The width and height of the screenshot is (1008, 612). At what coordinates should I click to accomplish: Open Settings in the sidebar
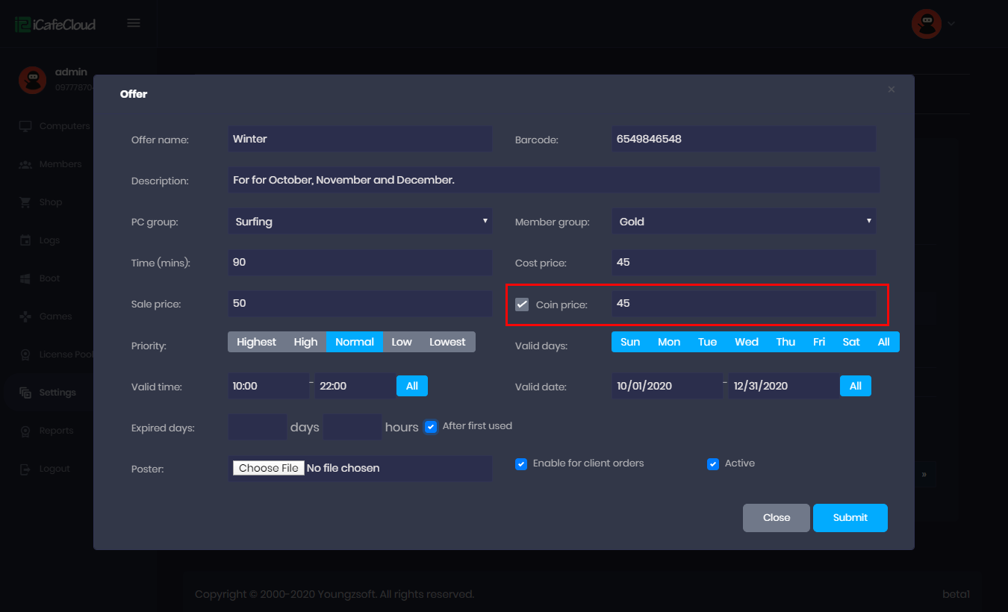pyautogui.click(x=57, y=393)
